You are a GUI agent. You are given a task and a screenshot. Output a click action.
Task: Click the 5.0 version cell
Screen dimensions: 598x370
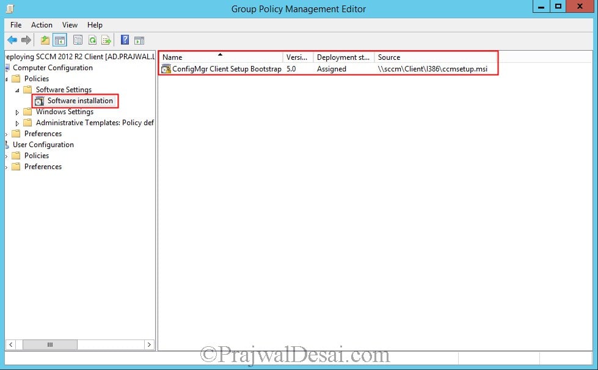291,69
